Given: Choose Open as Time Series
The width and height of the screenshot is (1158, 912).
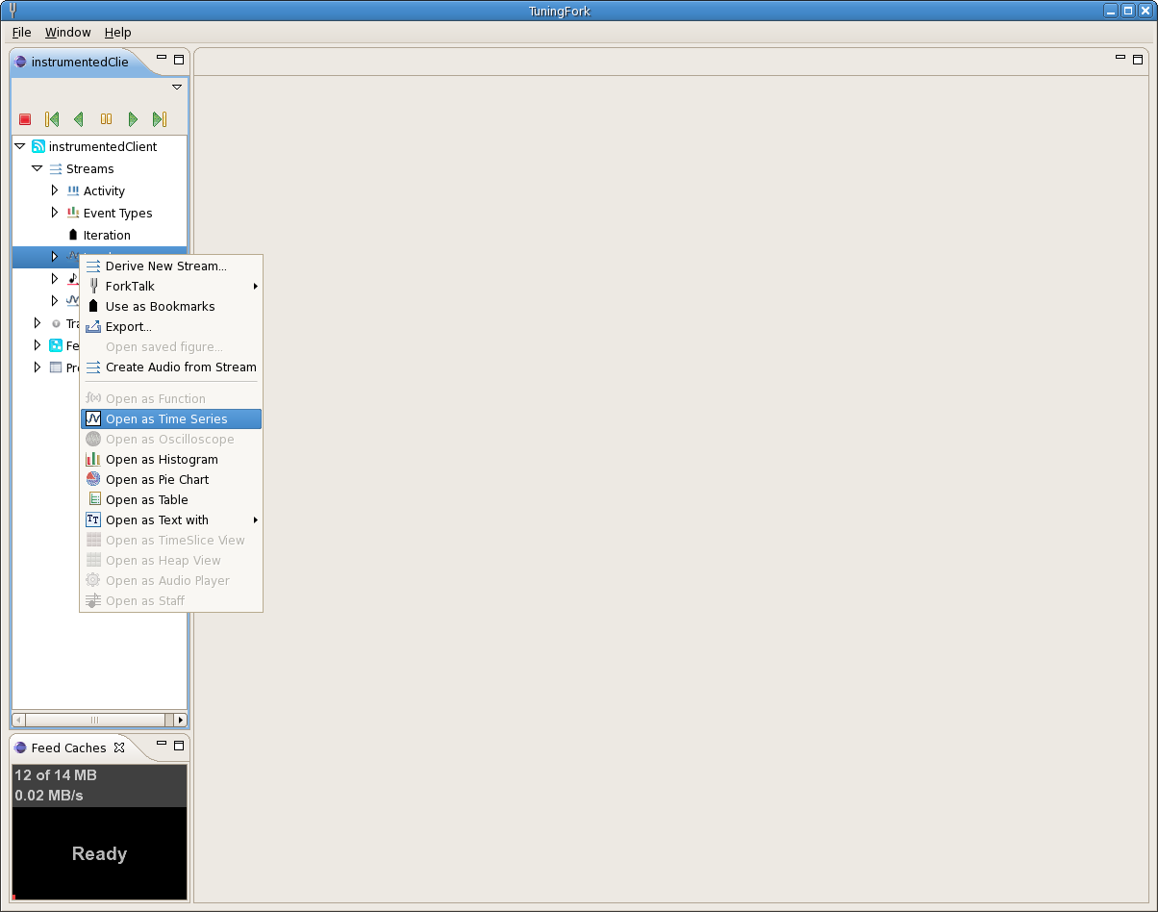Looking at the screenshot, I should pyautogui.click(x=166, y=419).
